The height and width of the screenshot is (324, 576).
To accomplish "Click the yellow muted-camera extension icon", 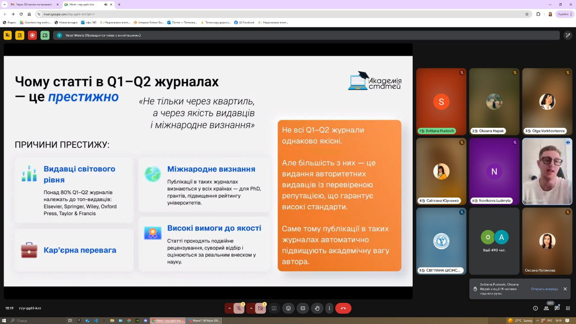I will [8, 35].
